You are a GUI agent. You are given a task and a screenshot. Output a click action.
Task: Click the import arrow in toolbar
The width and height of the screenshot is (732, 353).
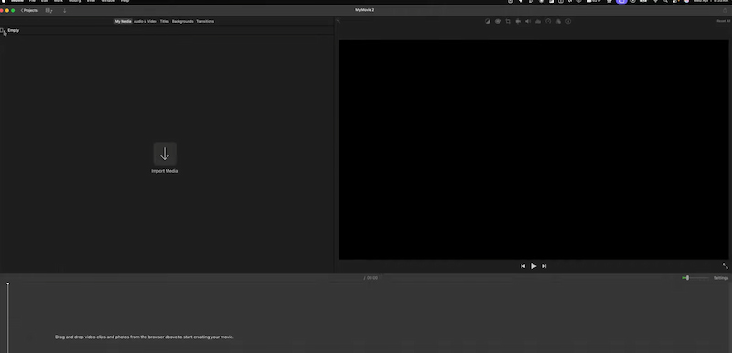[64, 10]
